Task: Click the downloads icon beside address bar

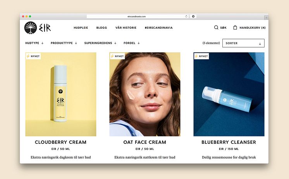Action: (193, 16)
